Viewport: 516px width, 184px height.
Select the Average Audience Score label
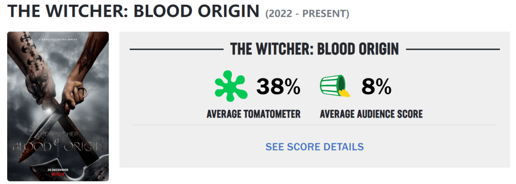(371, 114)
